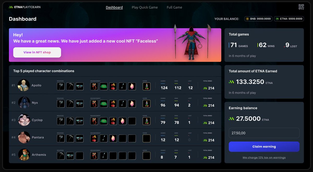Click the 71 GAMES total stat
313x172 pixels.
[x=238, y=45]
